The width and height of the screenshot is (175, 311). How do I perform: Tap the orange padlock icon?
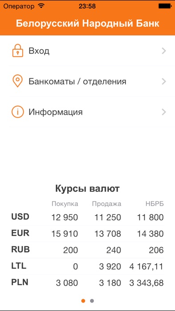click(18, 51)
